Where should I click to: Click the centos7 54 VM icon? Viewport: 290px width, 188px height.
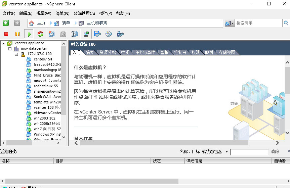click(x=29, y=59)
